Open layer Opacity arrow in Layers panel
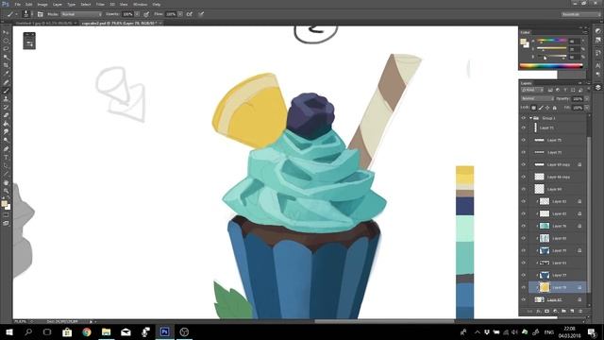 tap(587, 98)
